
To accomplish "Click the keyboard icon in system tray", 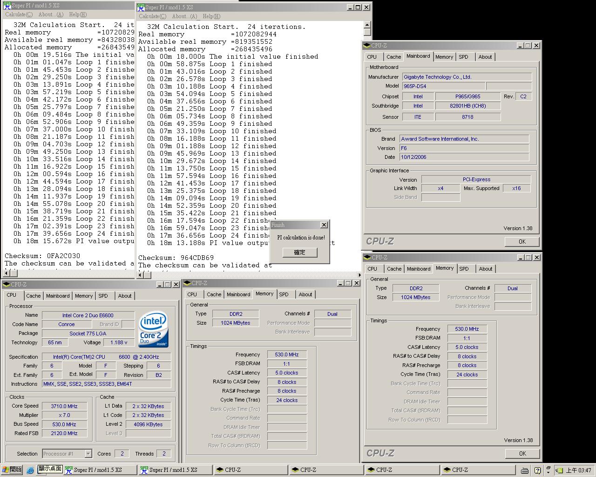I will click(x=524, y=470).
